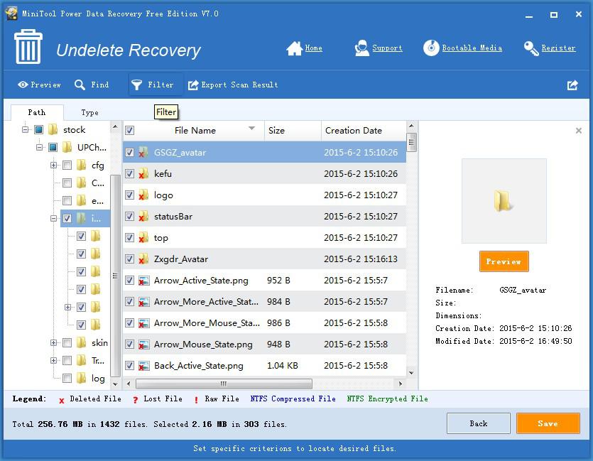Viewport: 593px width, 461px height.
Task: Click the Back button
Action: 479,423
